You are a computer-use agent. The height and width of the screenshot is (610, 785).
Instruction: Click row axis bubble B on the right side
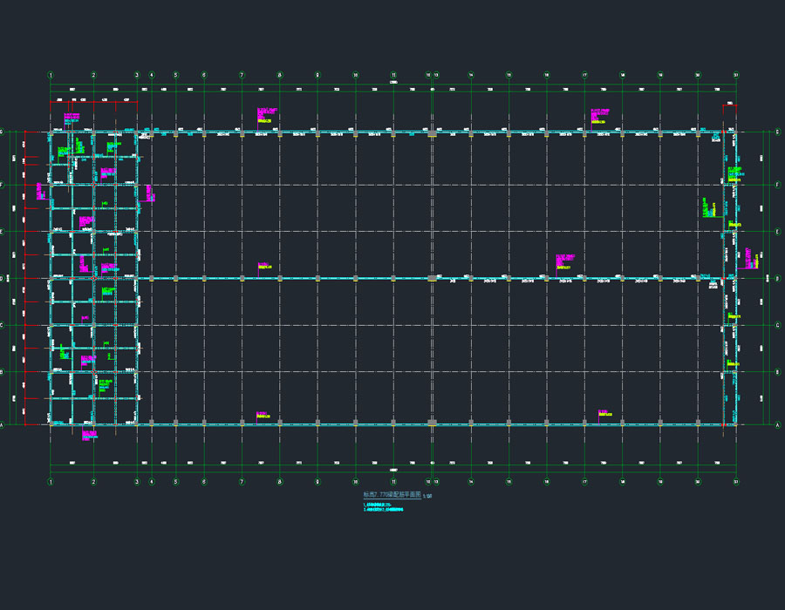777,372
